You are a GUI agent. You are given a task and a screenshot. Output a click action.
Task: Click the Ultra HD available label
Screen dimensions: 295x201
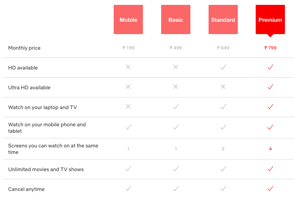[x=29, y=87]
